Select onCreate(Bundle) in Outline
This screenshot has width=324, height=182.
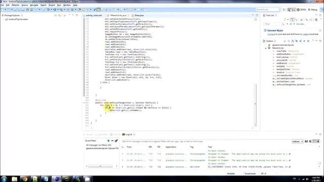[285, 75]
